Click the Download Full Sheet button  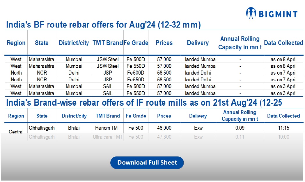coord(147,163)
